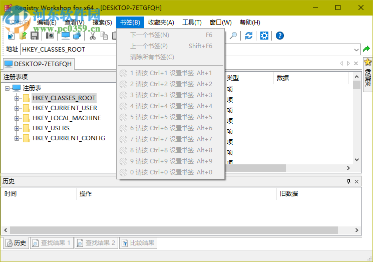Open the 收藏夹(A) menu

(161, 23)
